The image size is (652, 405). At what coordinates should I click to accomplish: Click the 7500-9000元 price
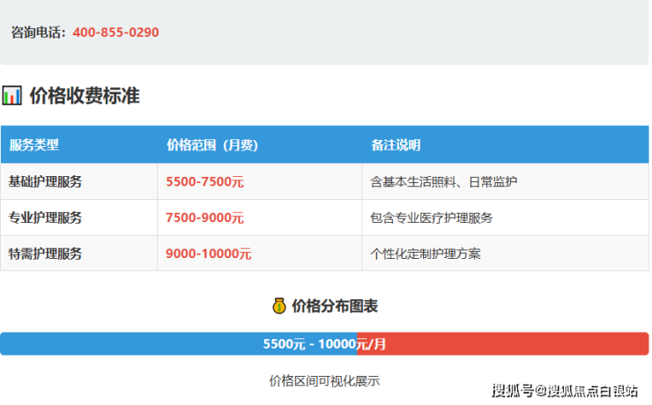coord(204,217)
